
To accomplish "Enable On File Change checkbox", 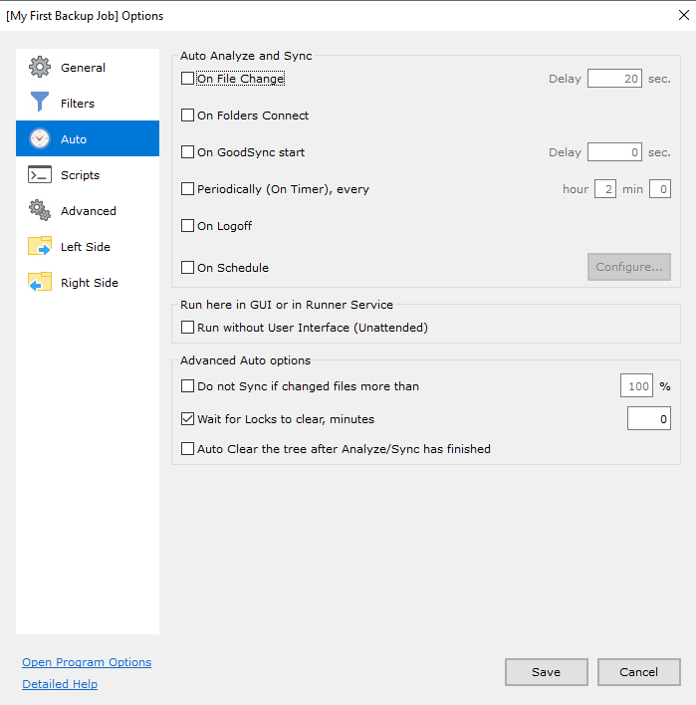I will click(x=187, y=79).
